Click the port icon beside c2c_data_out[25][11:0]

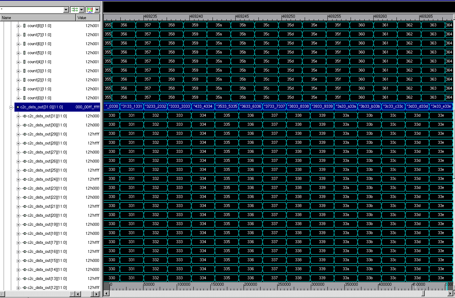coord(25,170)
